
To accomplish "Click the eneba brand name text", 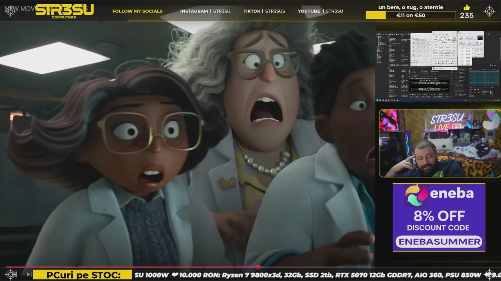I will click(452, 193).
